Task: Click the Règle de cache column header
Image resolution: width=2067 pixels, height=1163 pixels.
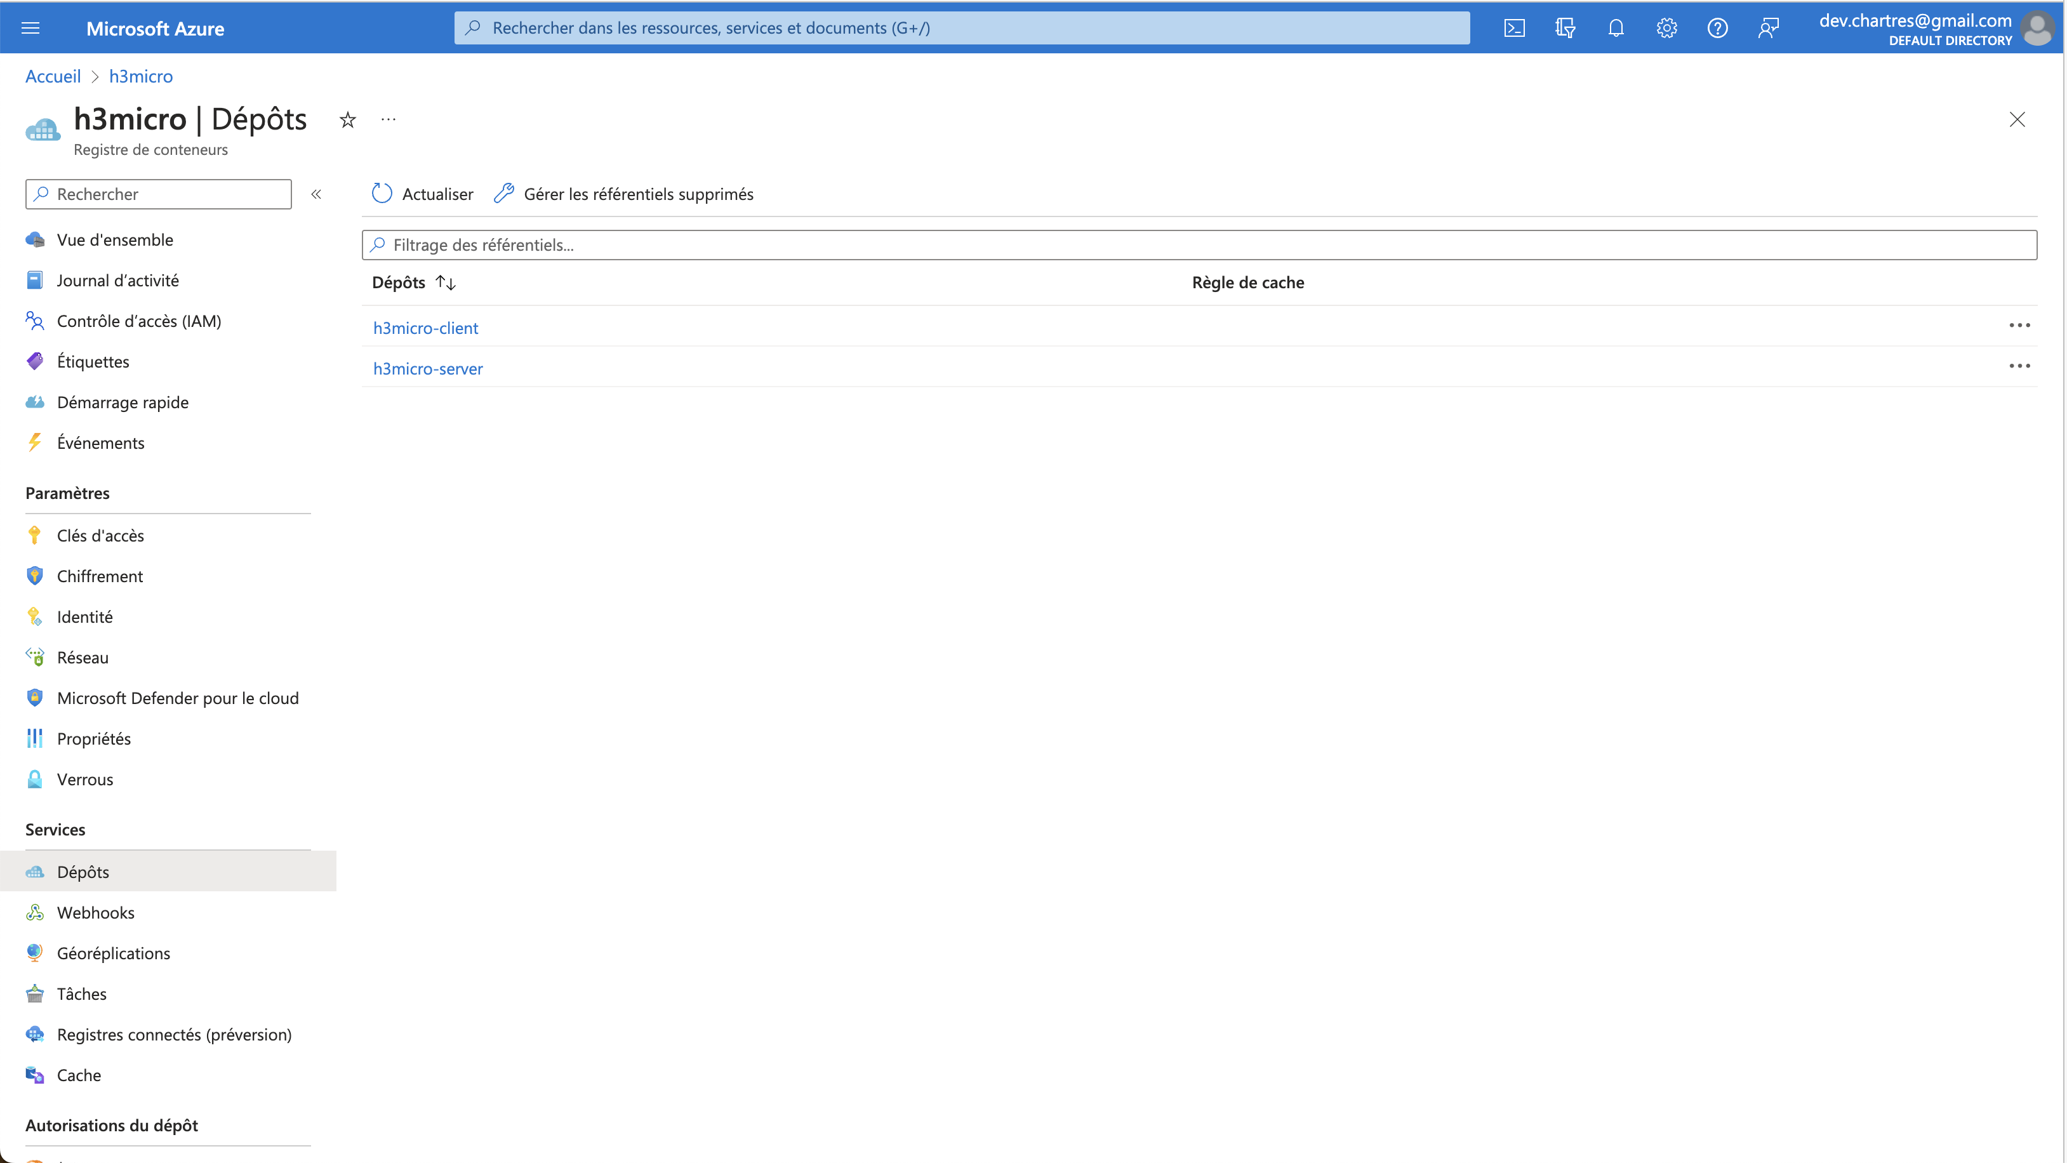Action: (x=1247, y=282)
